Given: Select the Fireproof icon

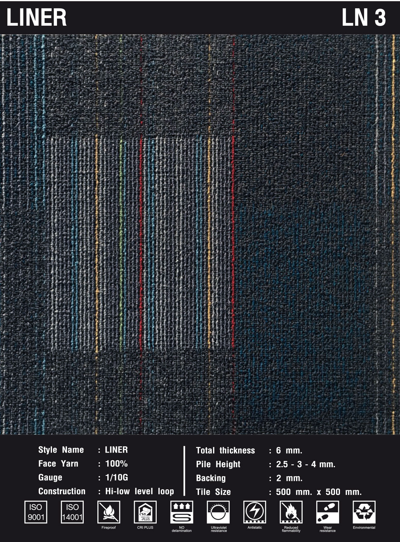Looking at the screenshot, I should point(109,512).
